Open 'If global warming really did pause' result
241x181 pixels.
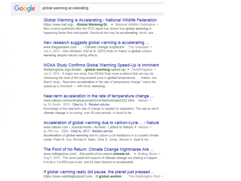click(99, 172)
